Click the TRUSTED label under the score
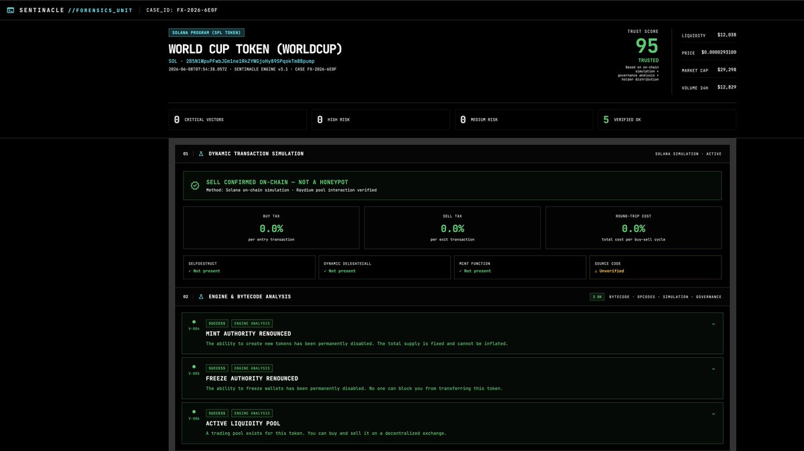Image resolution: width=804 pixels, height=451 pixels. coord(649,60)
